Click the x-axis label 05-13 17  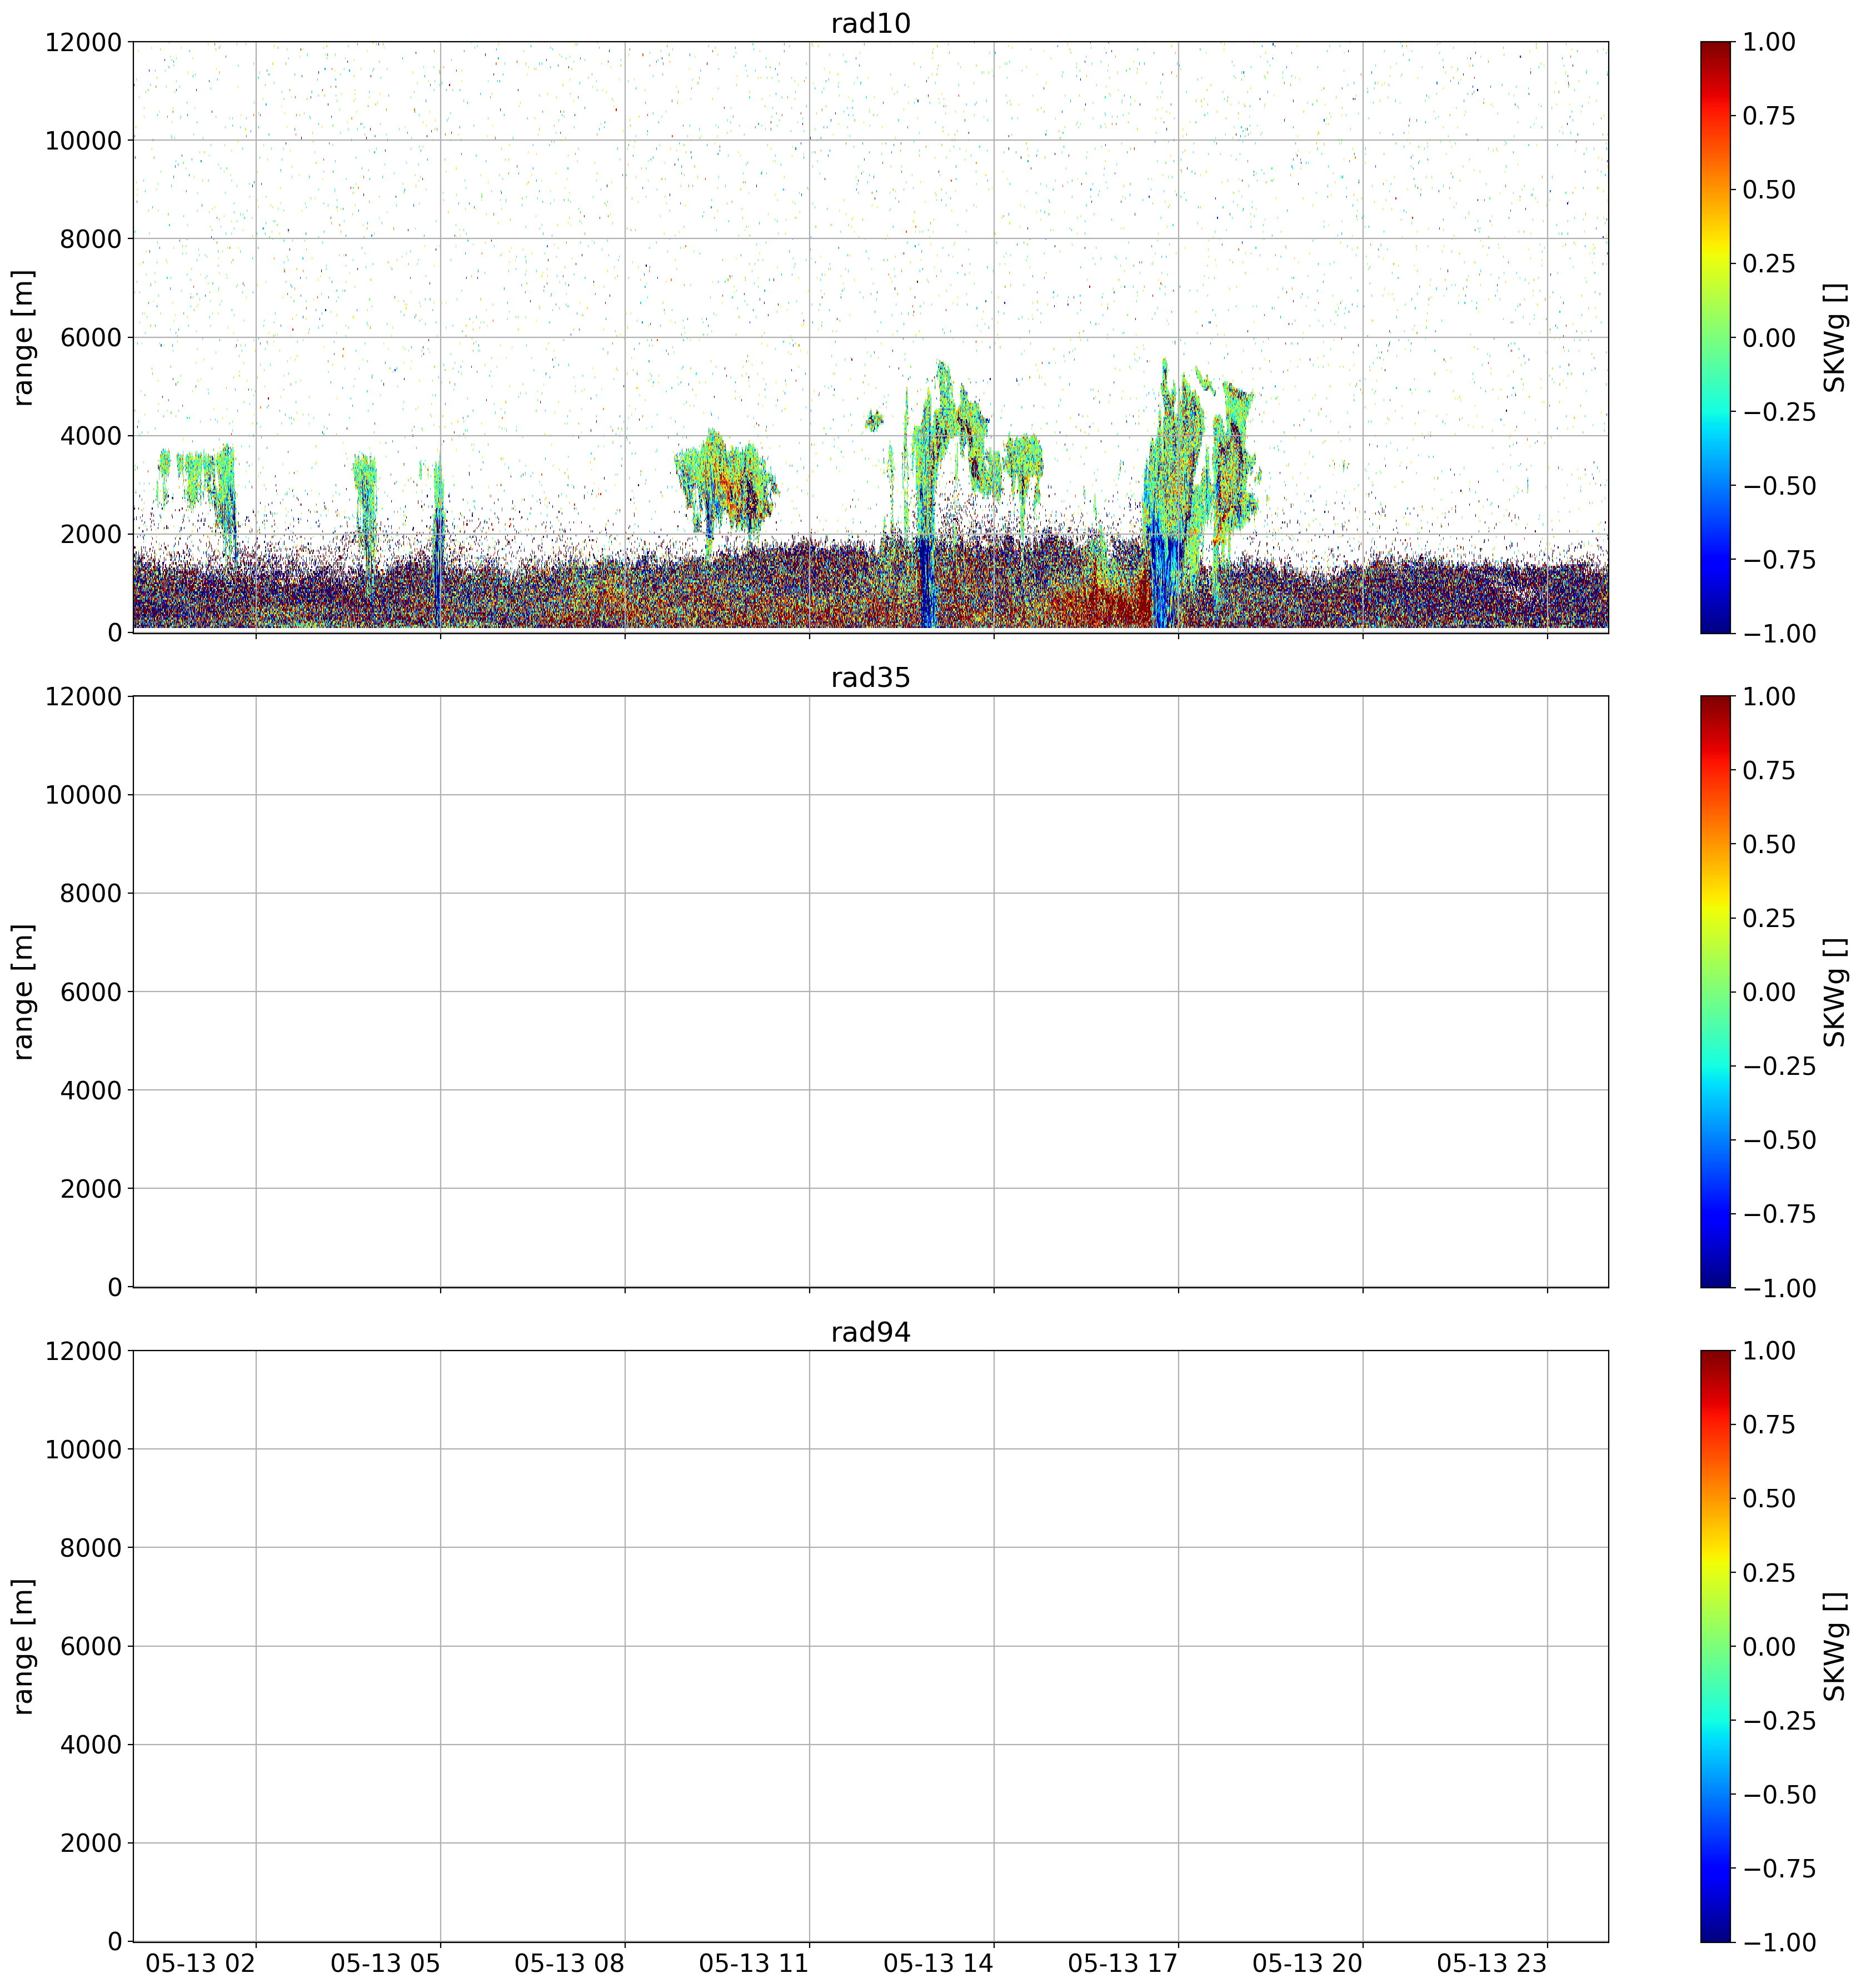pyautogui.click(x=1123, y=1963)
